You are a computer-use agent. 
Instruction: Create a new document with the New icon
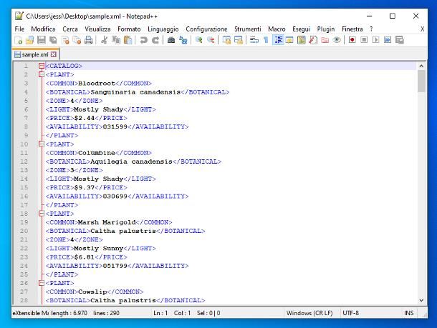(x=19, y=40)
